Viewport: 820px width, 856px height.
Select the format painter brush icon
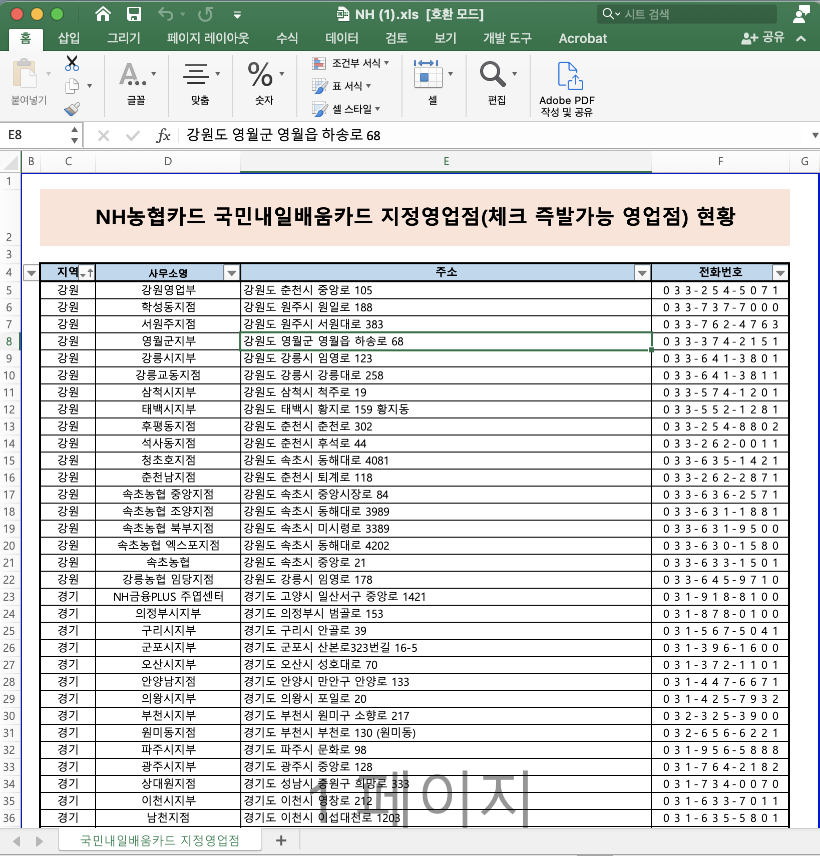tap(72, 109)
